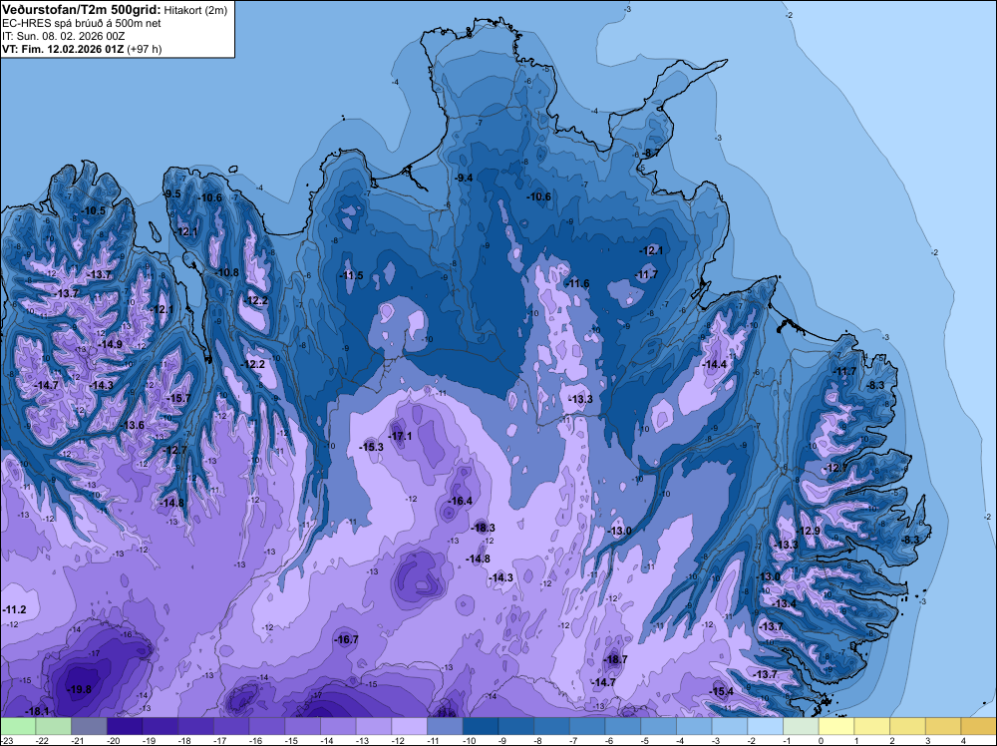Click the deep blue -10 legend swatch
Image resolution: width=997 pixels, height=746 pixels.
pos(481,726)
